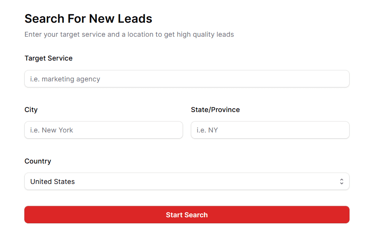Click the "i.e. New York" placeholder text
Screen dimensions: 375x243
(x=52, y=130)
